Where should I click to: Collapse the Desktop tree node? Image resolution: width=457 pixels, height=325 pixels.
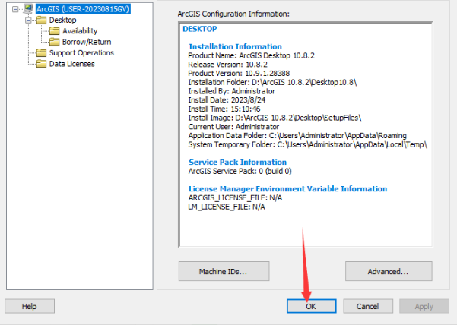pos(28,20)
